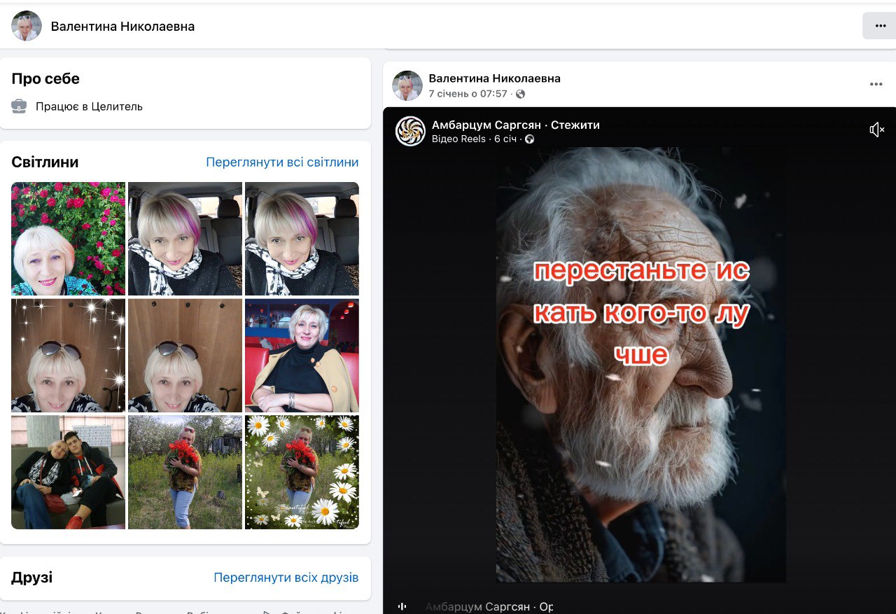
Task: Play the reel video of the elderly man
Action: coord(641,364)
